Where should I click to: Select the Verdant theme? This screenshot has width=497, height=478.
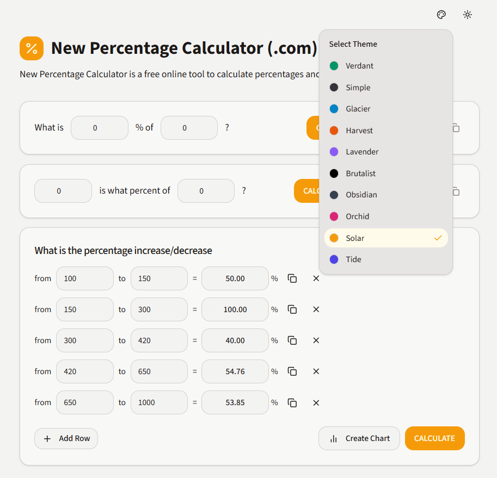(x=359, y=66)
